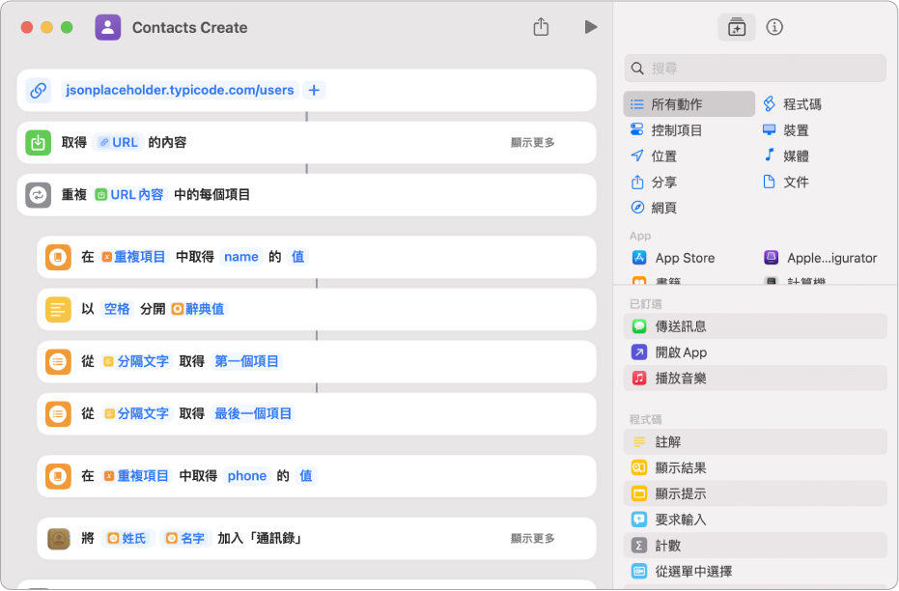Edit the jsonplaceholder.typicode.com/users URL field
Viewport: 899px width, 591px height.
(x=180, y=90)
